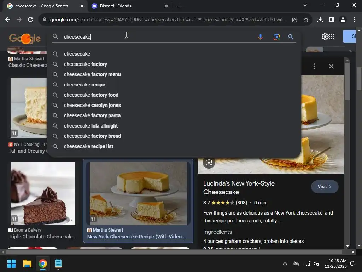The width and height of the screenshot is (362, 272).
Task: Open the Google apps grid
Action: (332, 36)
